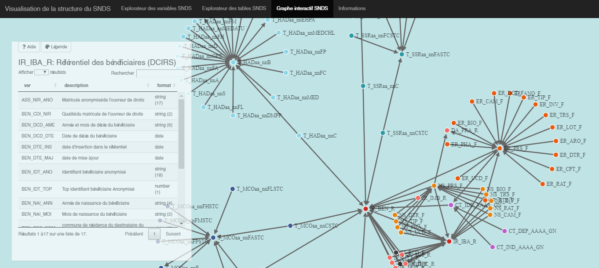Click Visualisation de la structure du SNDS title
This screenshot has width=599, height=268.
[58, 8]
